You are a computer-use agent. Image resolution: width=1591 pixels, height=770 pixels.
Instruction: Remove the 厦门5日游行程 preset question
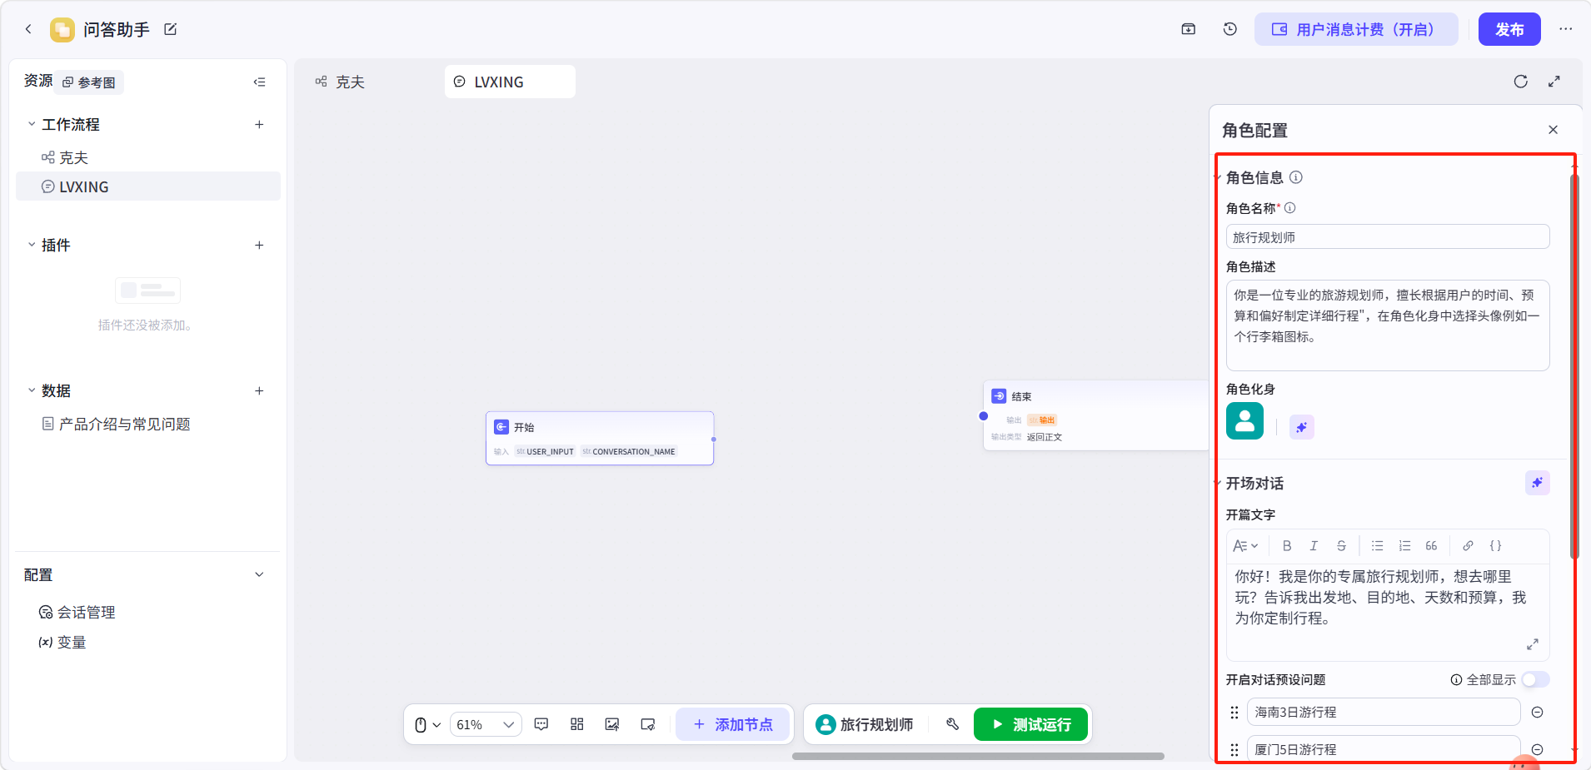(1538, 750)
